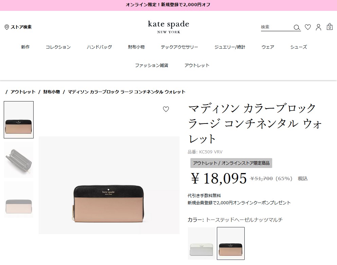Open the 新作 menu

[25, 47]
